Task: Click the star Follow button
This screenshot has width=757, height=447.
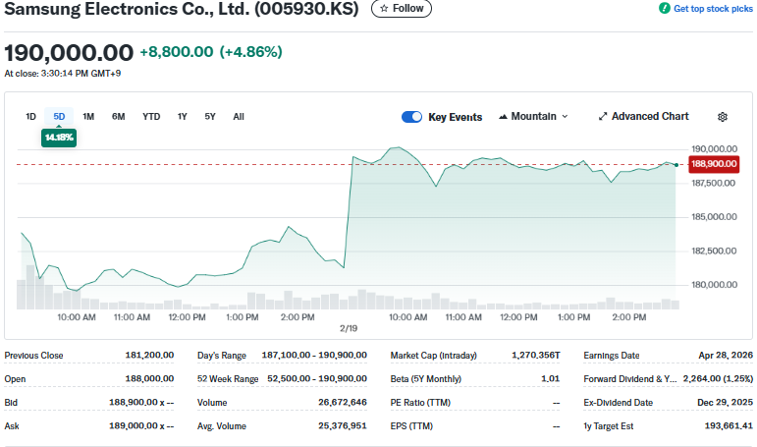Action: 402,8
